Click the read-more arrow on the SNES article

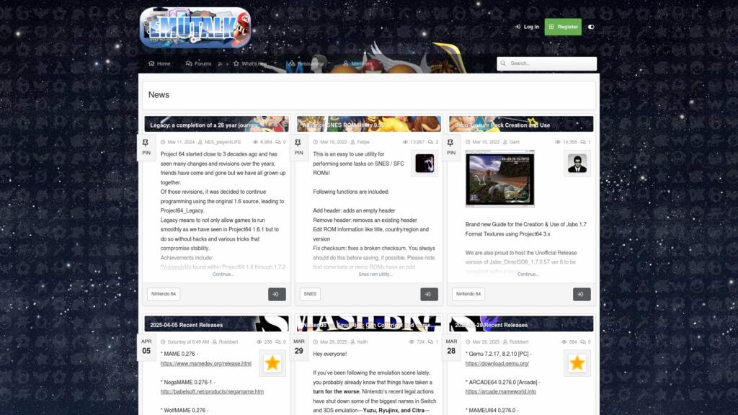coord(429,294)
